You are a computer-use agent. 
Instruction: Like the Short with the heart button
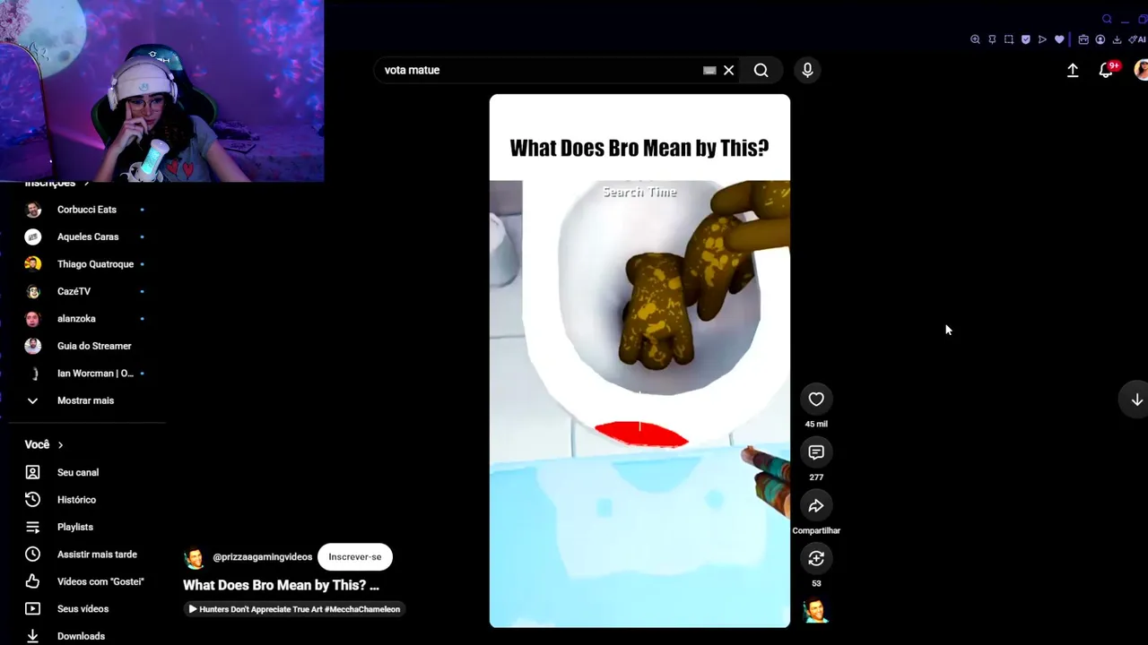tap(816, 400)
